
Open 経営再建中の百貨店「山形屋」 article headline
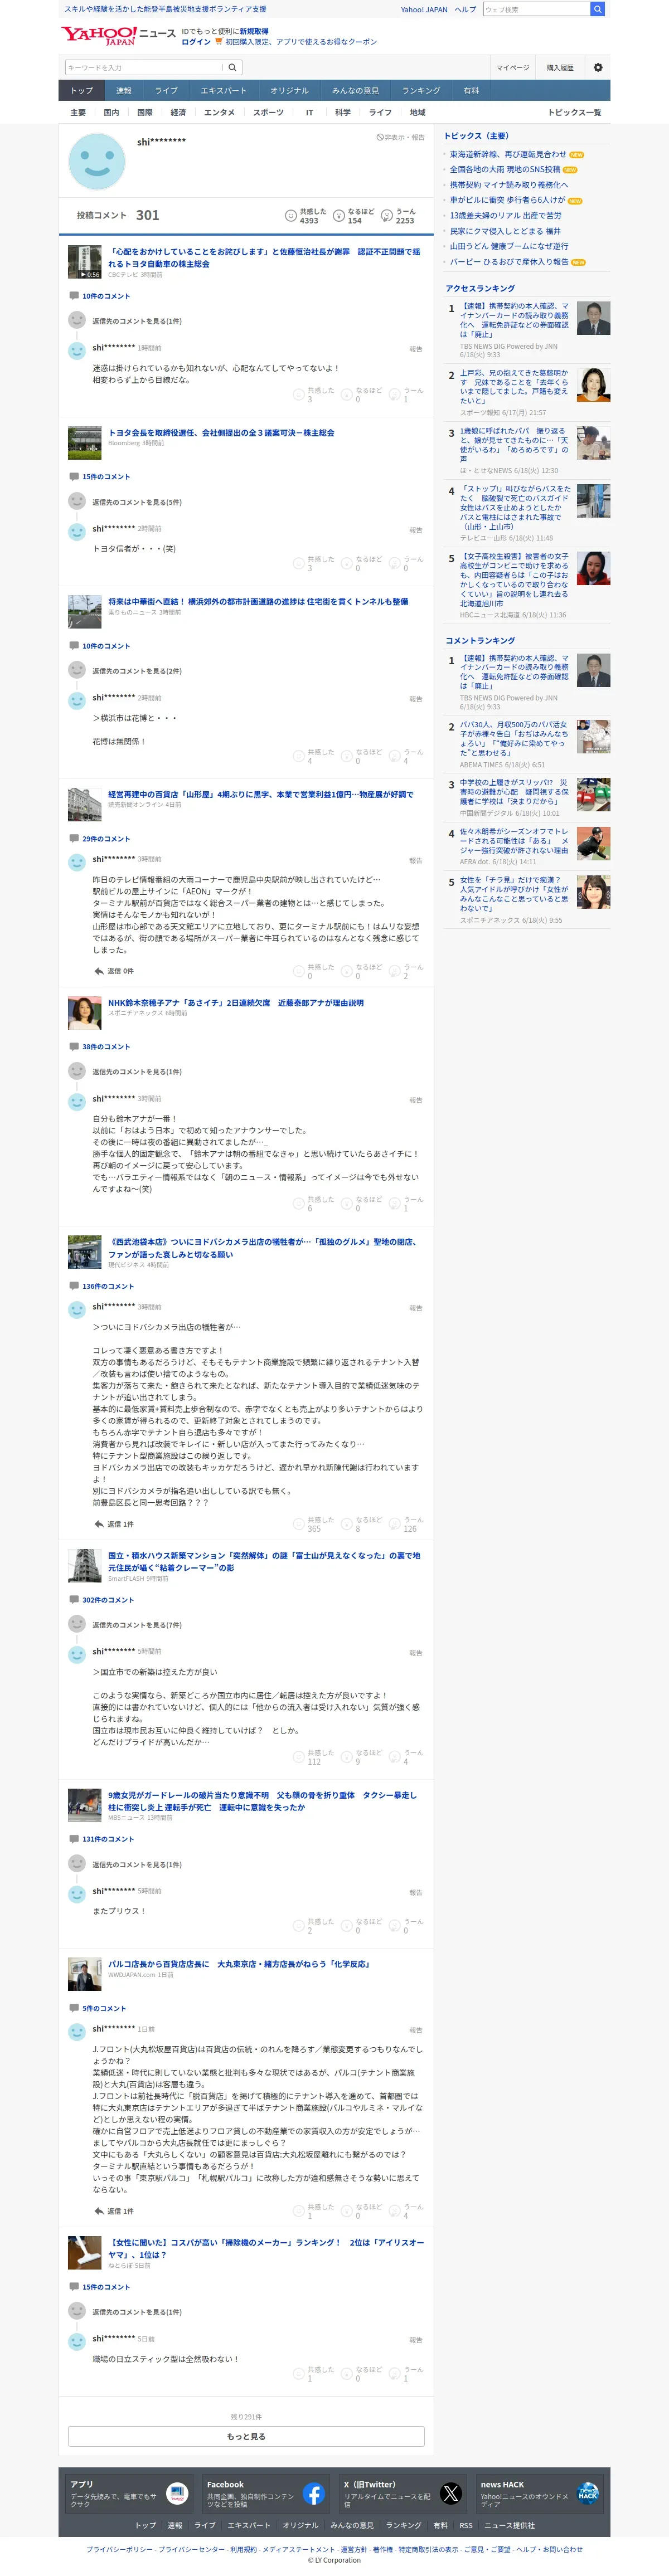(261, 794)
